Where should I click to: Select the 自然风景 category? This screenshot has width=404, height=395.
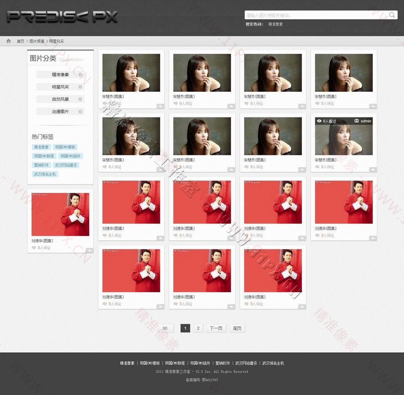coord(60,99)
